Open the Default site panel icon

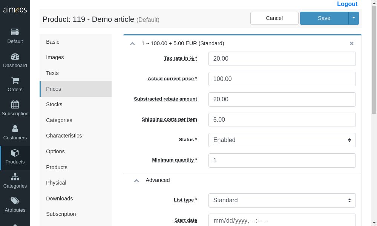tap(15, 36)
